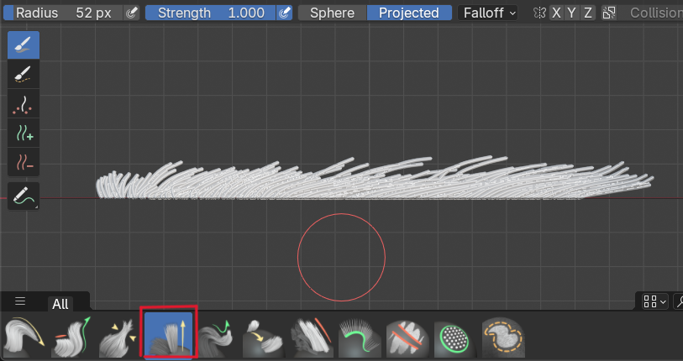Open the asset shelf hamburger menu
The width and height of the screenshot is (683, 361).
[20, 301]
